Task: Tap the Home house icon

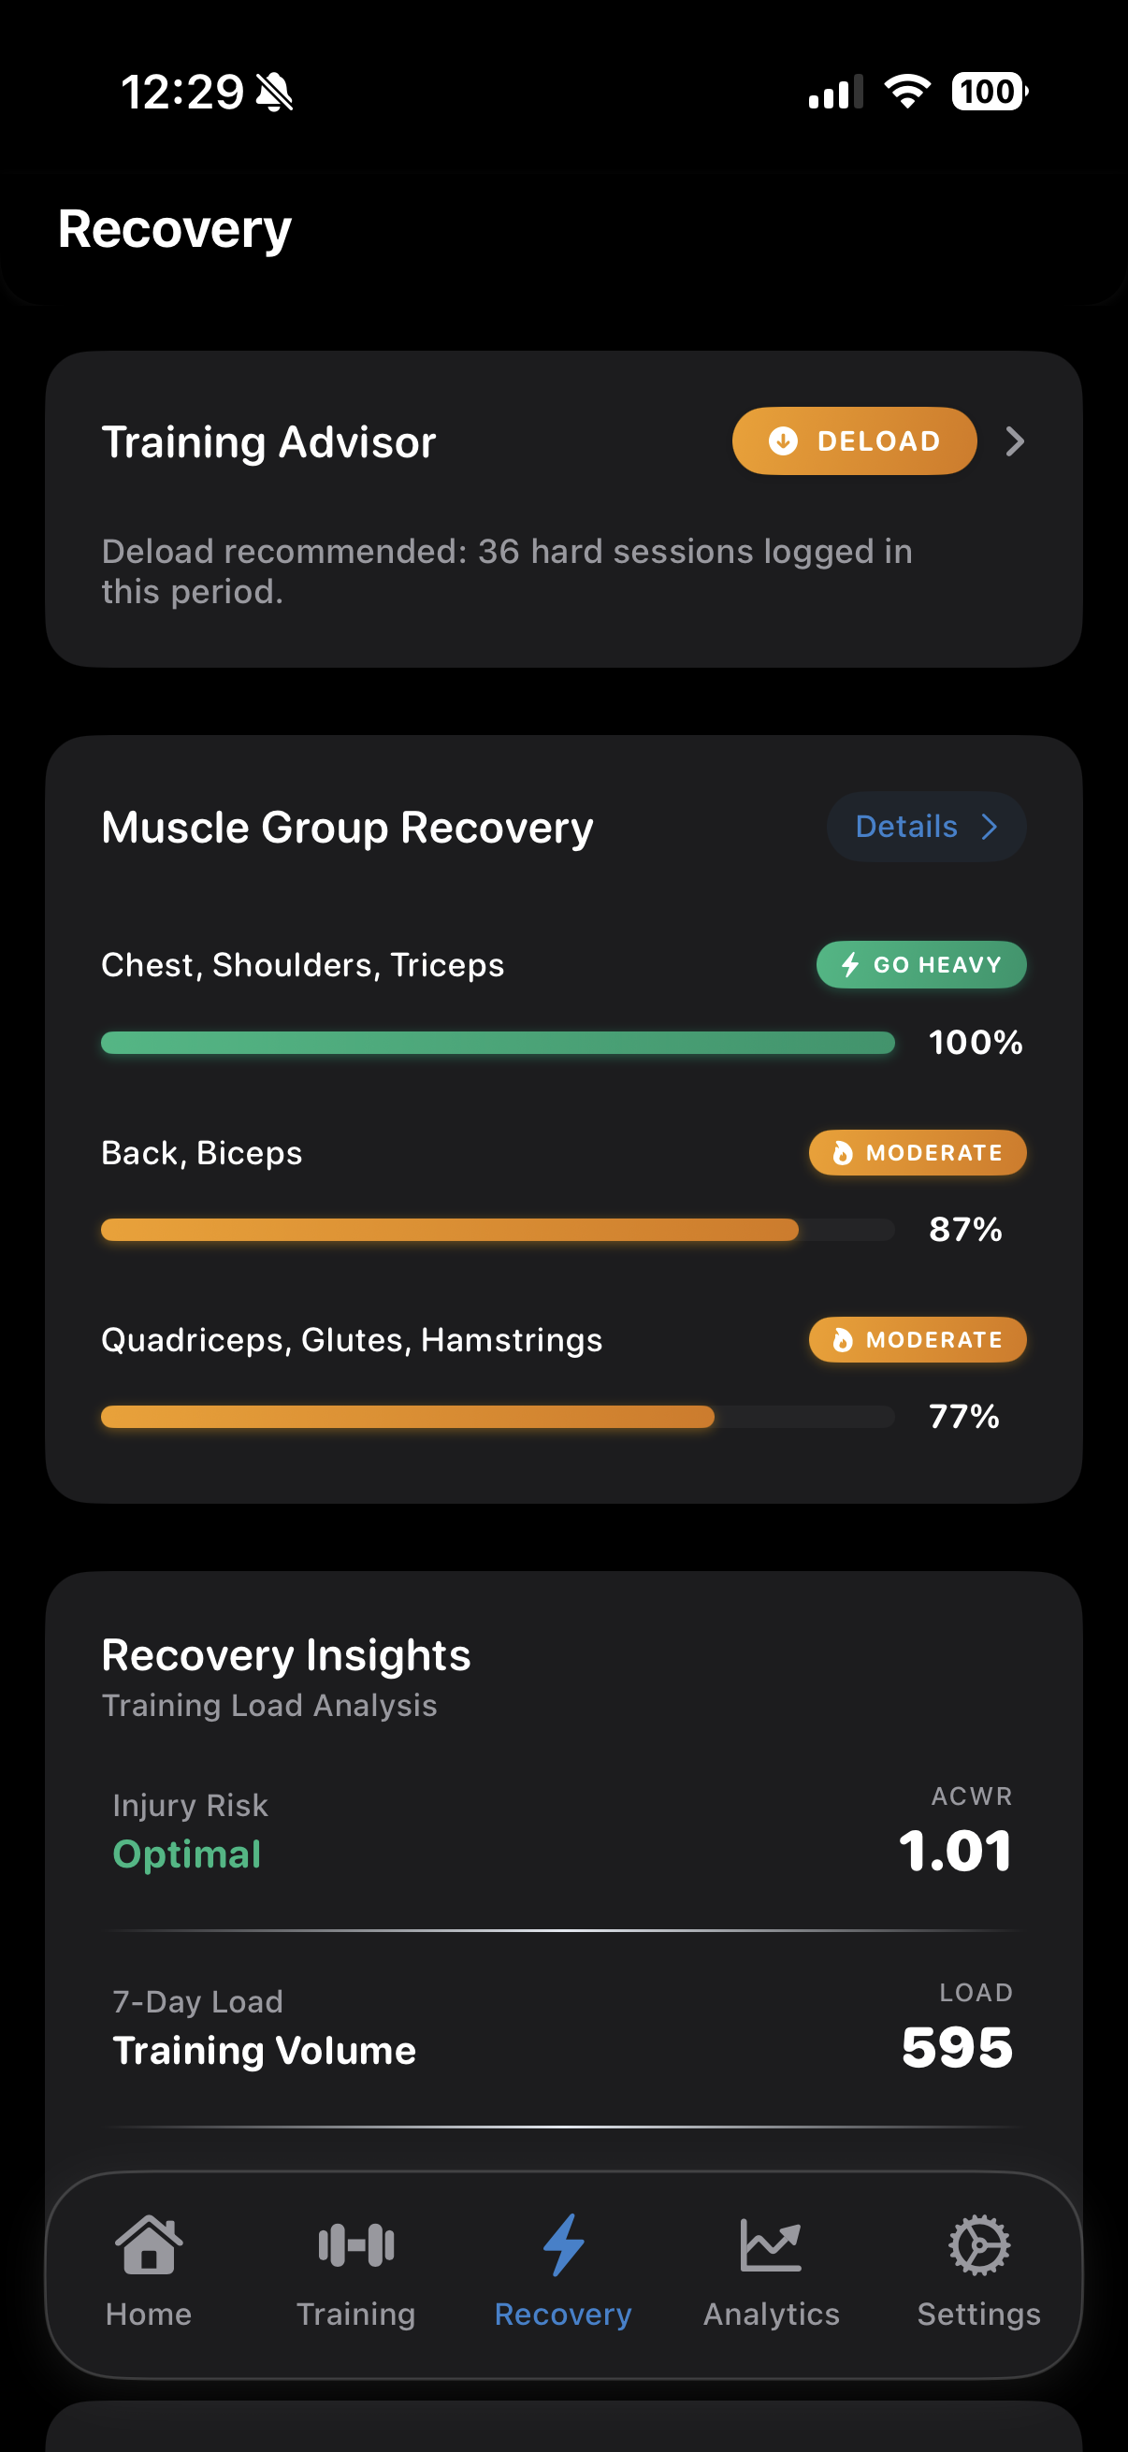Action: (x=149, y=2244)
